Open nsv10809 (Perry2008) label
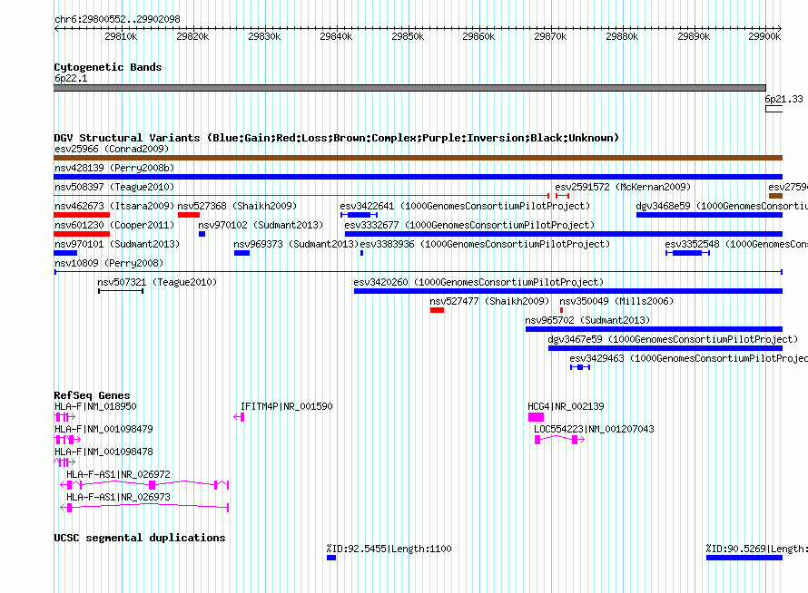The width and height of the screenshot is (808, 593). click(x=109, y=263)
